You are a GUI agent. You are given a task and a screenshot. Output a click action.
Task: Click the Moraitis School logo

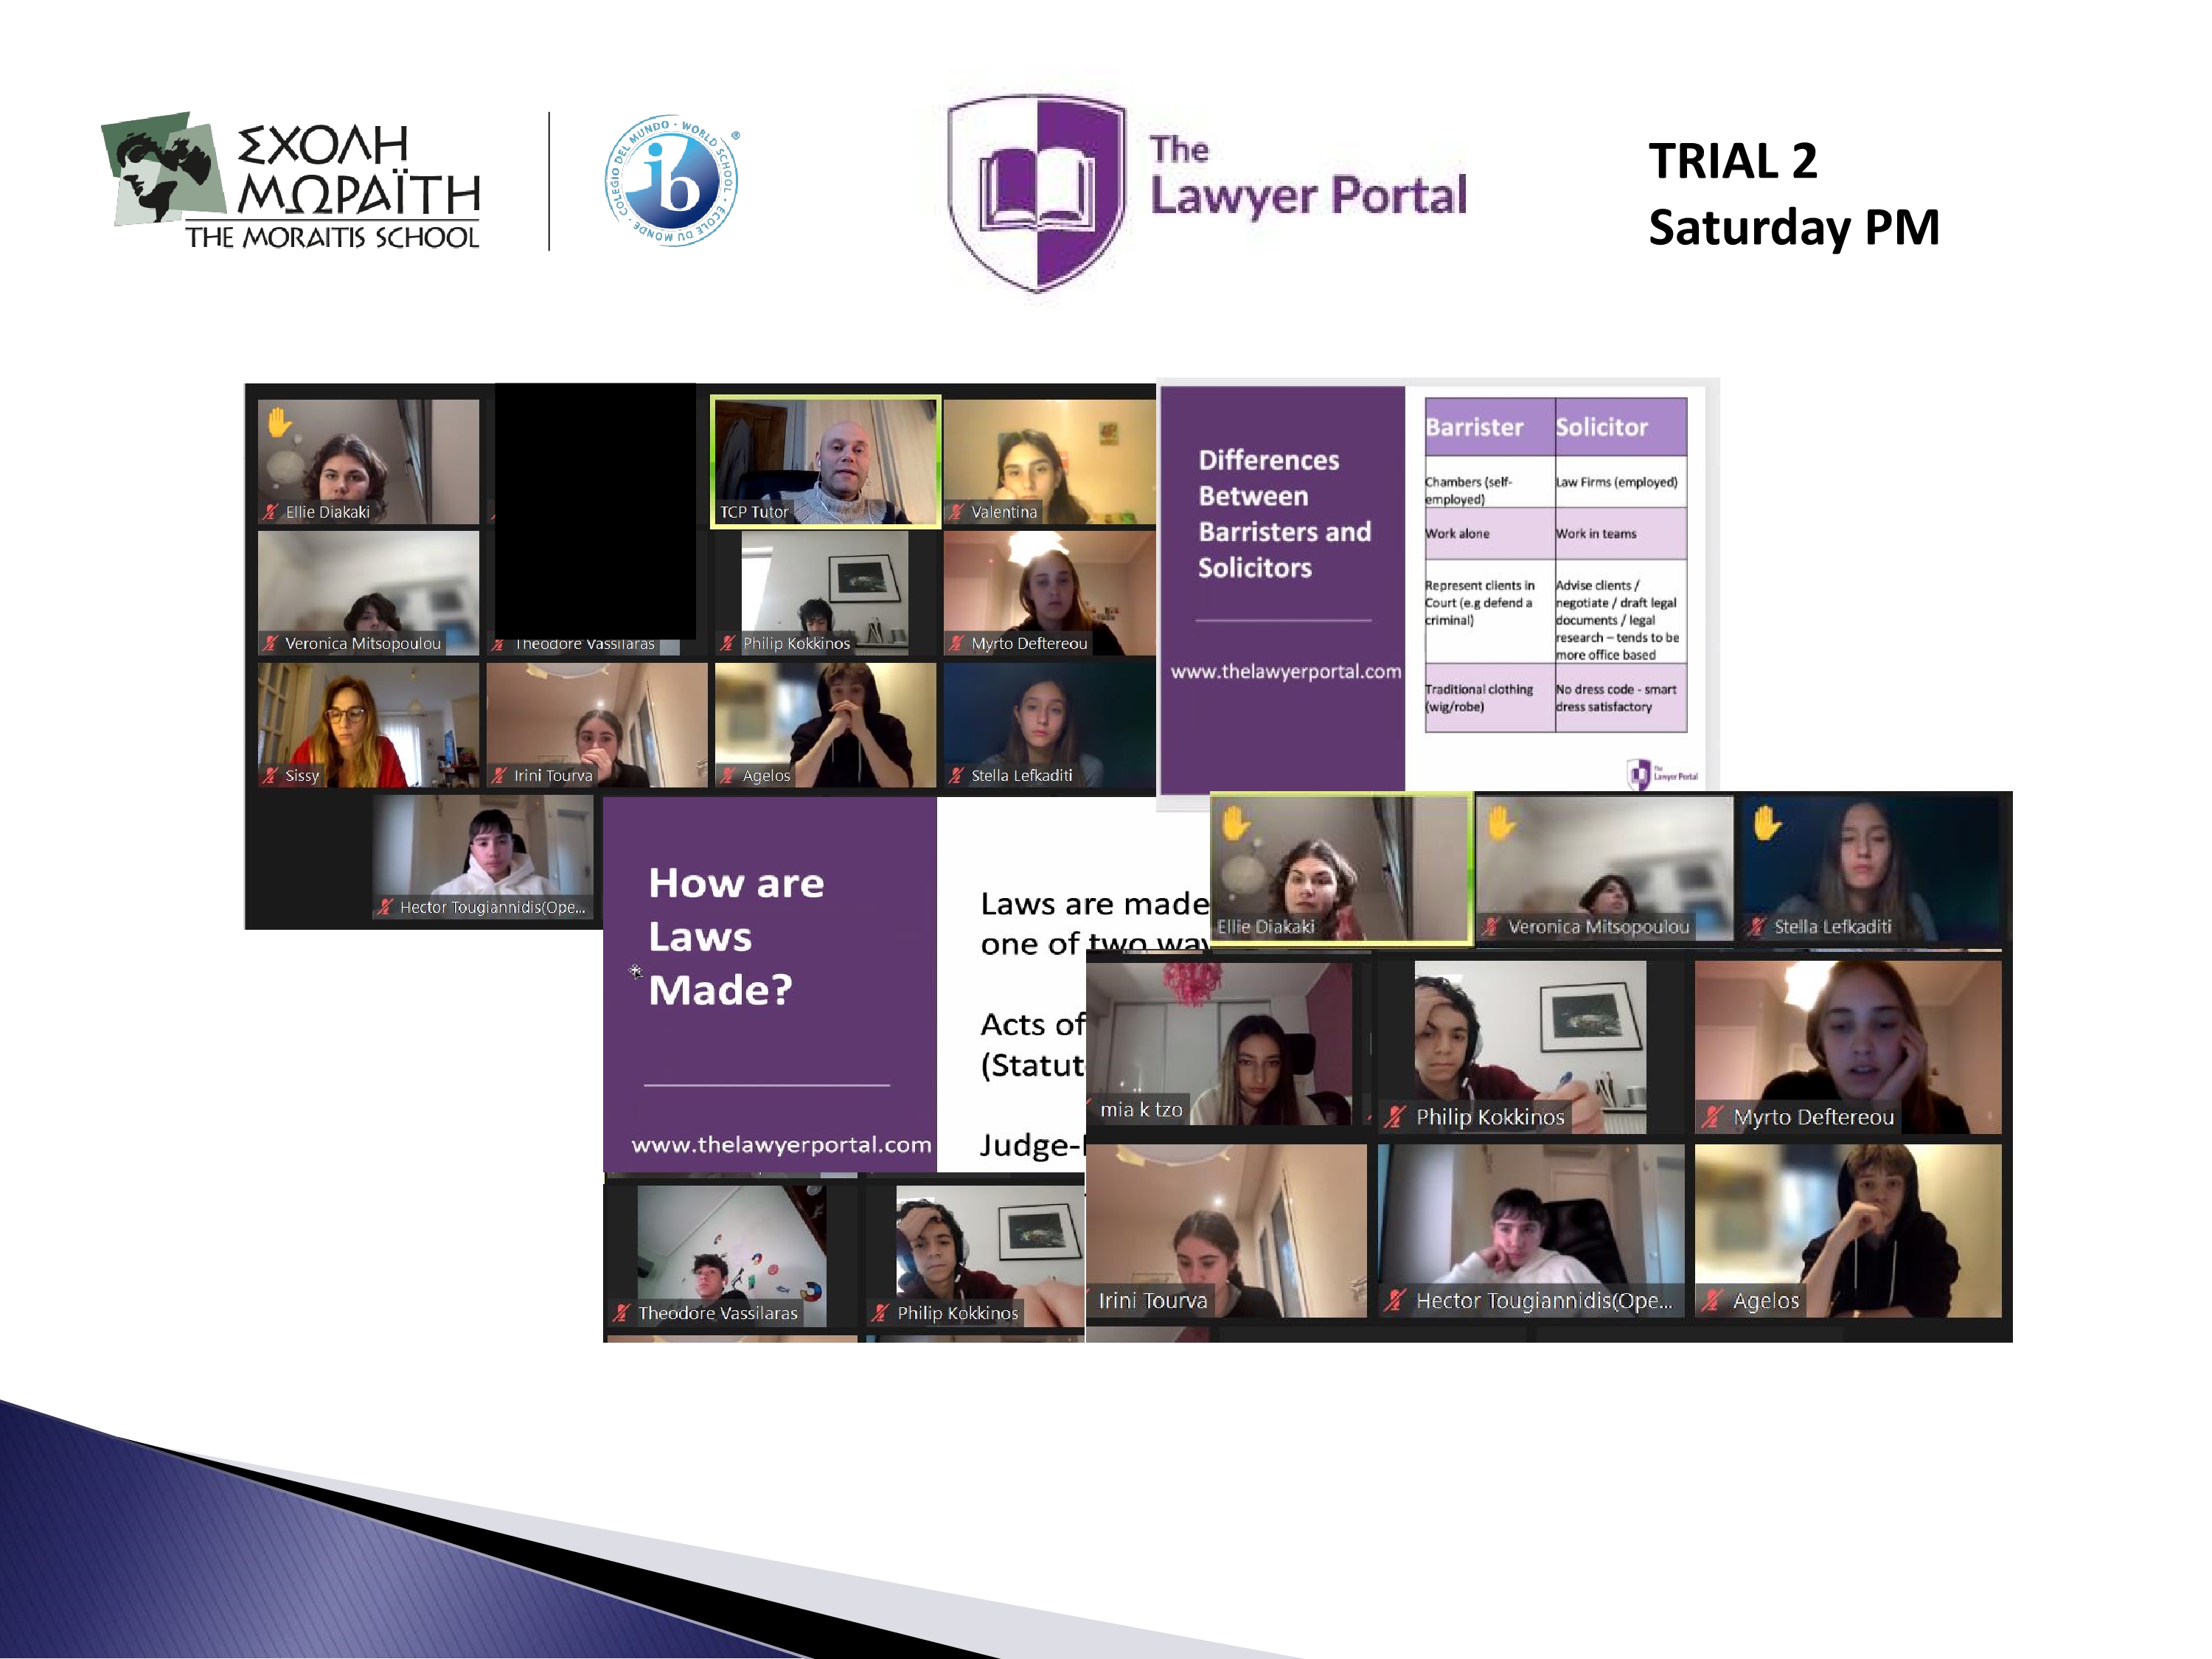coord(292,181)
